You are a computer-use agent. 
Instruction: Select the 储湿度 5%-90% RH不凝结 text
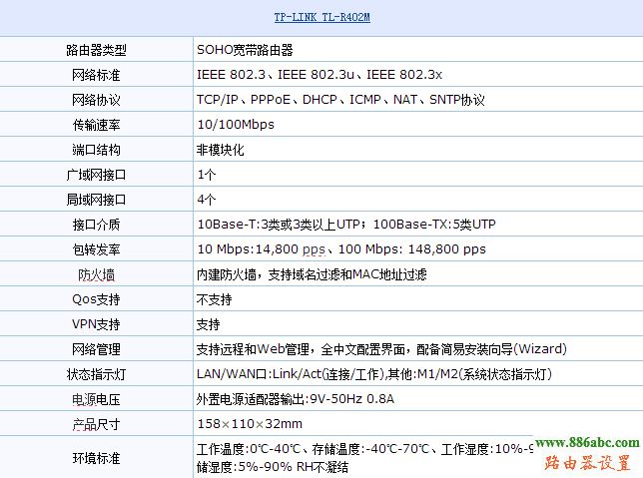click(x=273, y=467)
